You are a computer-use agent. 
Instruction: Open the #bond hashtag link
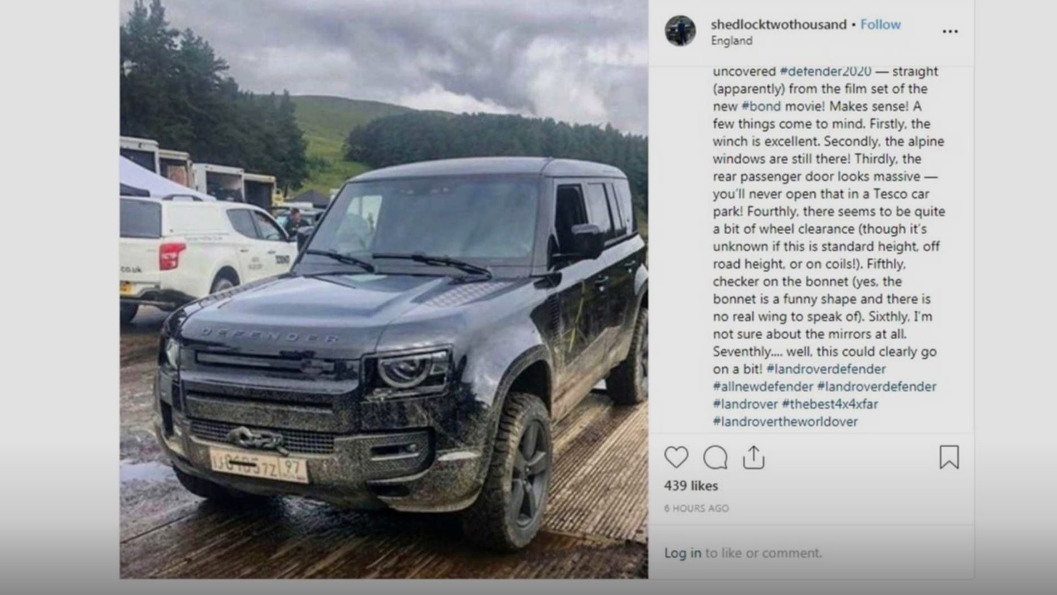tap(761, 107)
